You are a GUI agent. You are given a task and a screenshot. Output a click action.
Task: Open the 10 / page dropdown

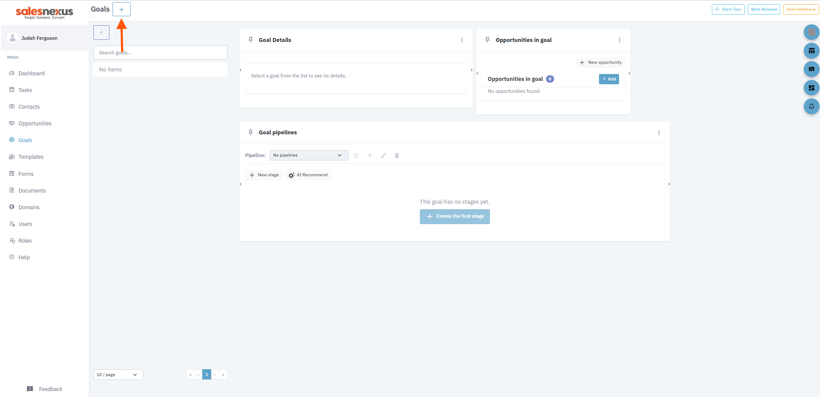click(x=118, y=375)
